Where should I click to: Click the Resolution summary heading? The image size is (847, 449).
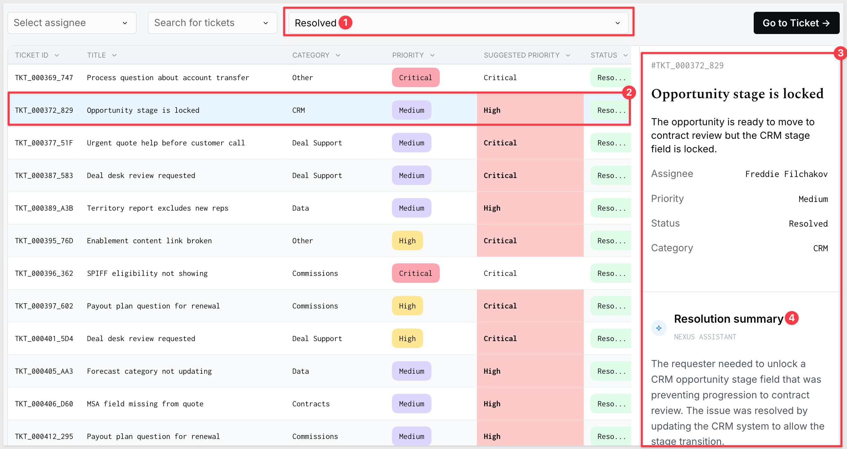(x=728, y=319)
